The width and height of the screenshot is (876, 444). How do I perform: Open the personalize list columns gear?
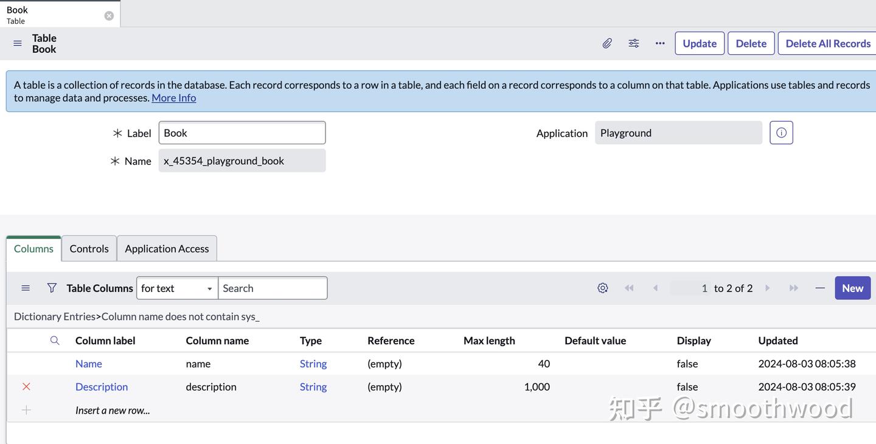602,286
